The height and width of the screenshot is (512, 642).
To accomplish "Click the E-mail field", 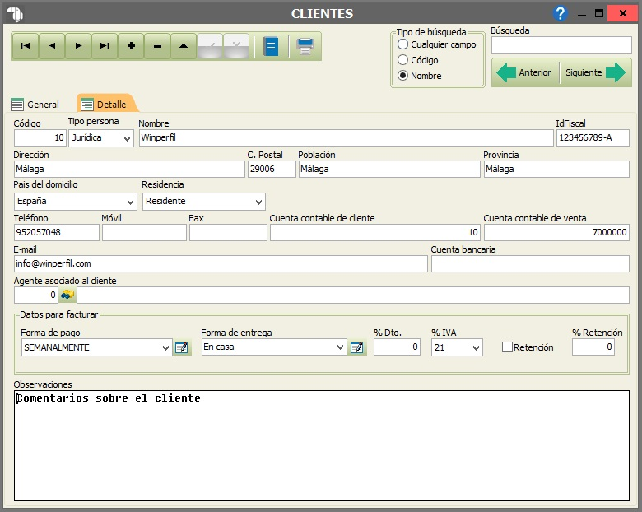I will (221, 263).
